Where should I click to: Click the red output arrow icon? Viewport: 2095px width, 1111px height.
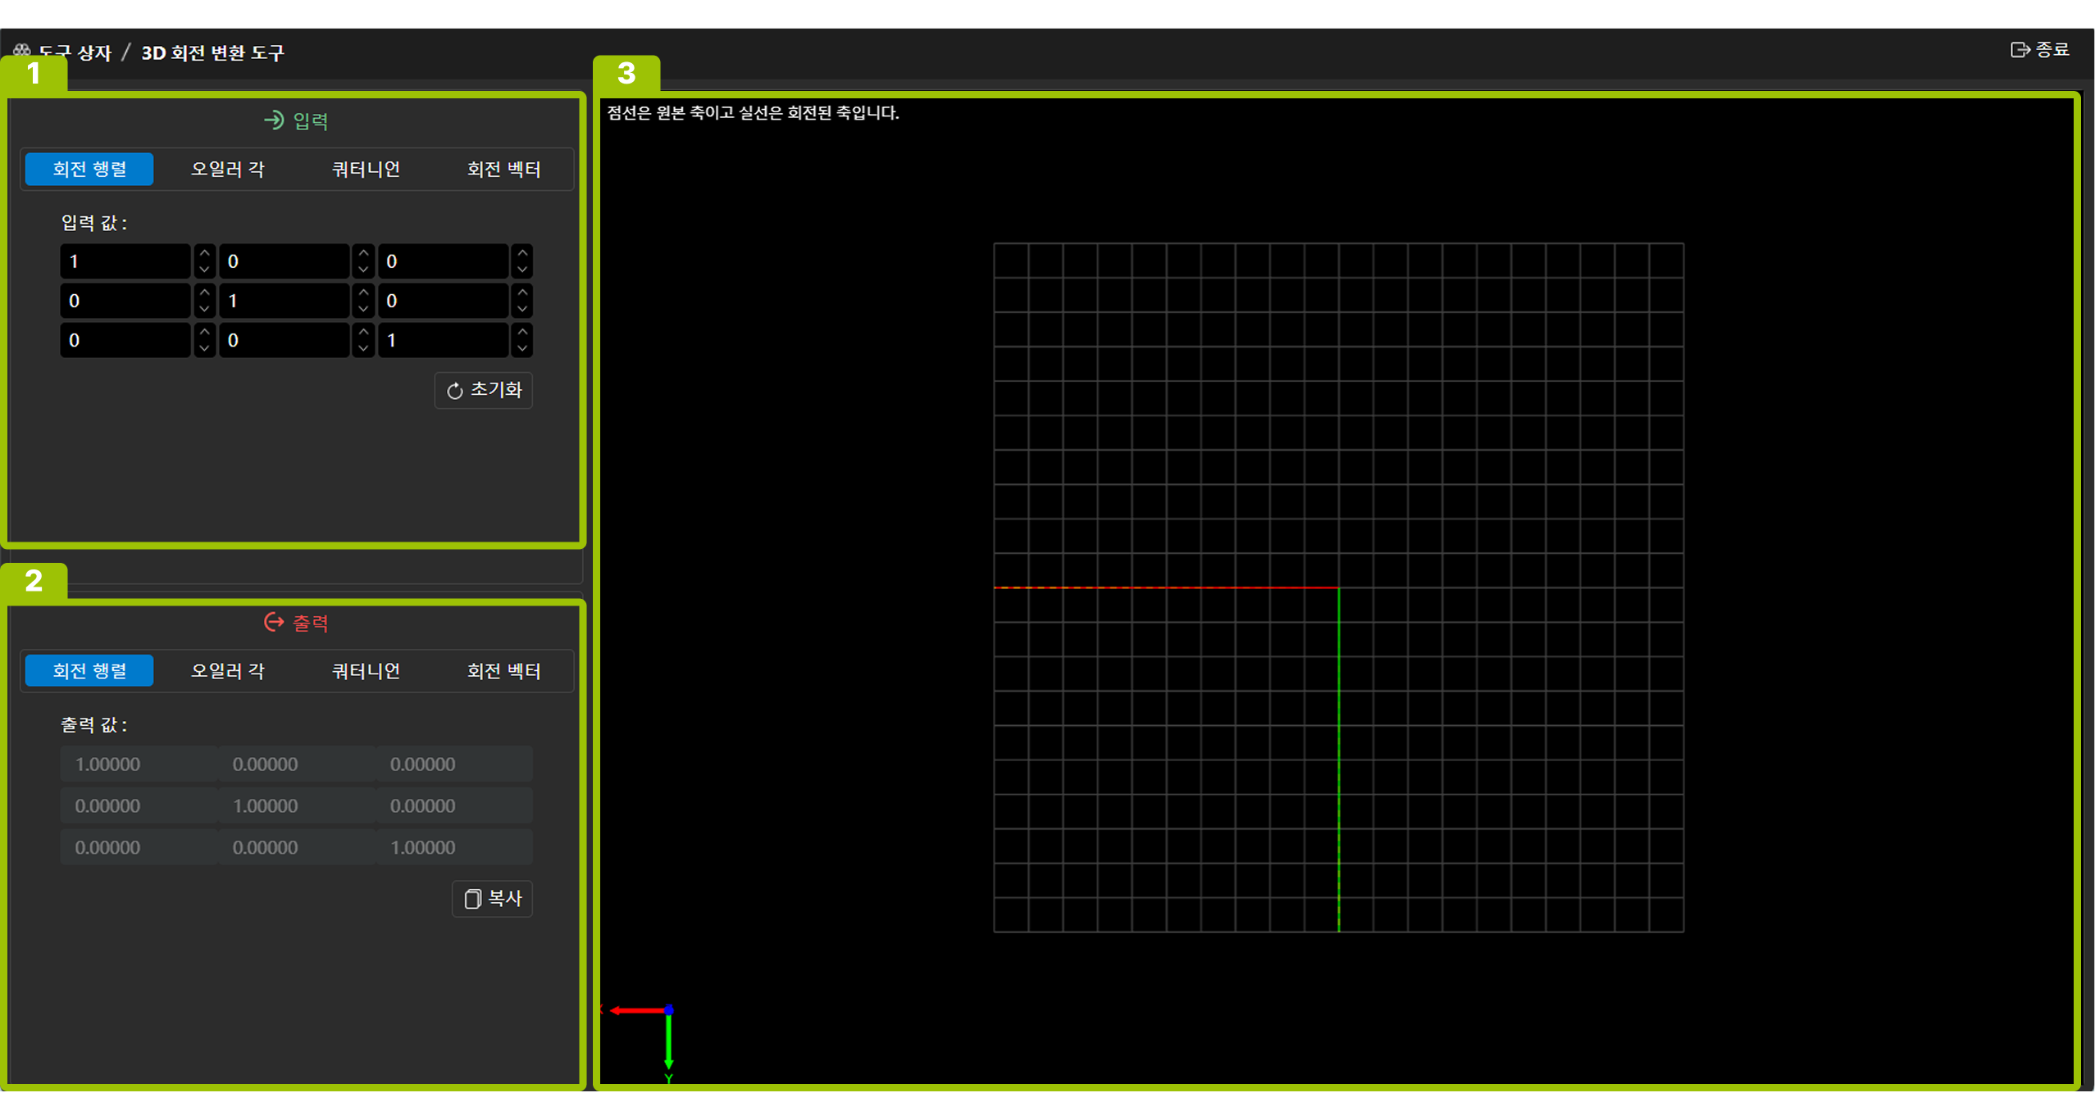pos(274,623)
